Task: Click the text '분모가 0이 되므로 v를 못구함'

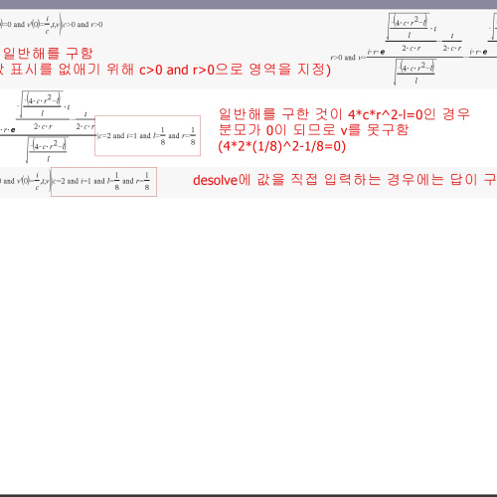Action: click(x=313, y=130)
